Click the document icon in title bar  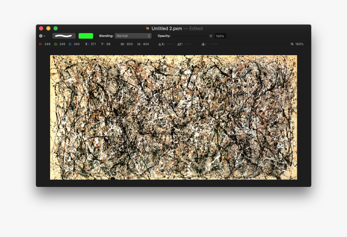click(x=147, y=29)
